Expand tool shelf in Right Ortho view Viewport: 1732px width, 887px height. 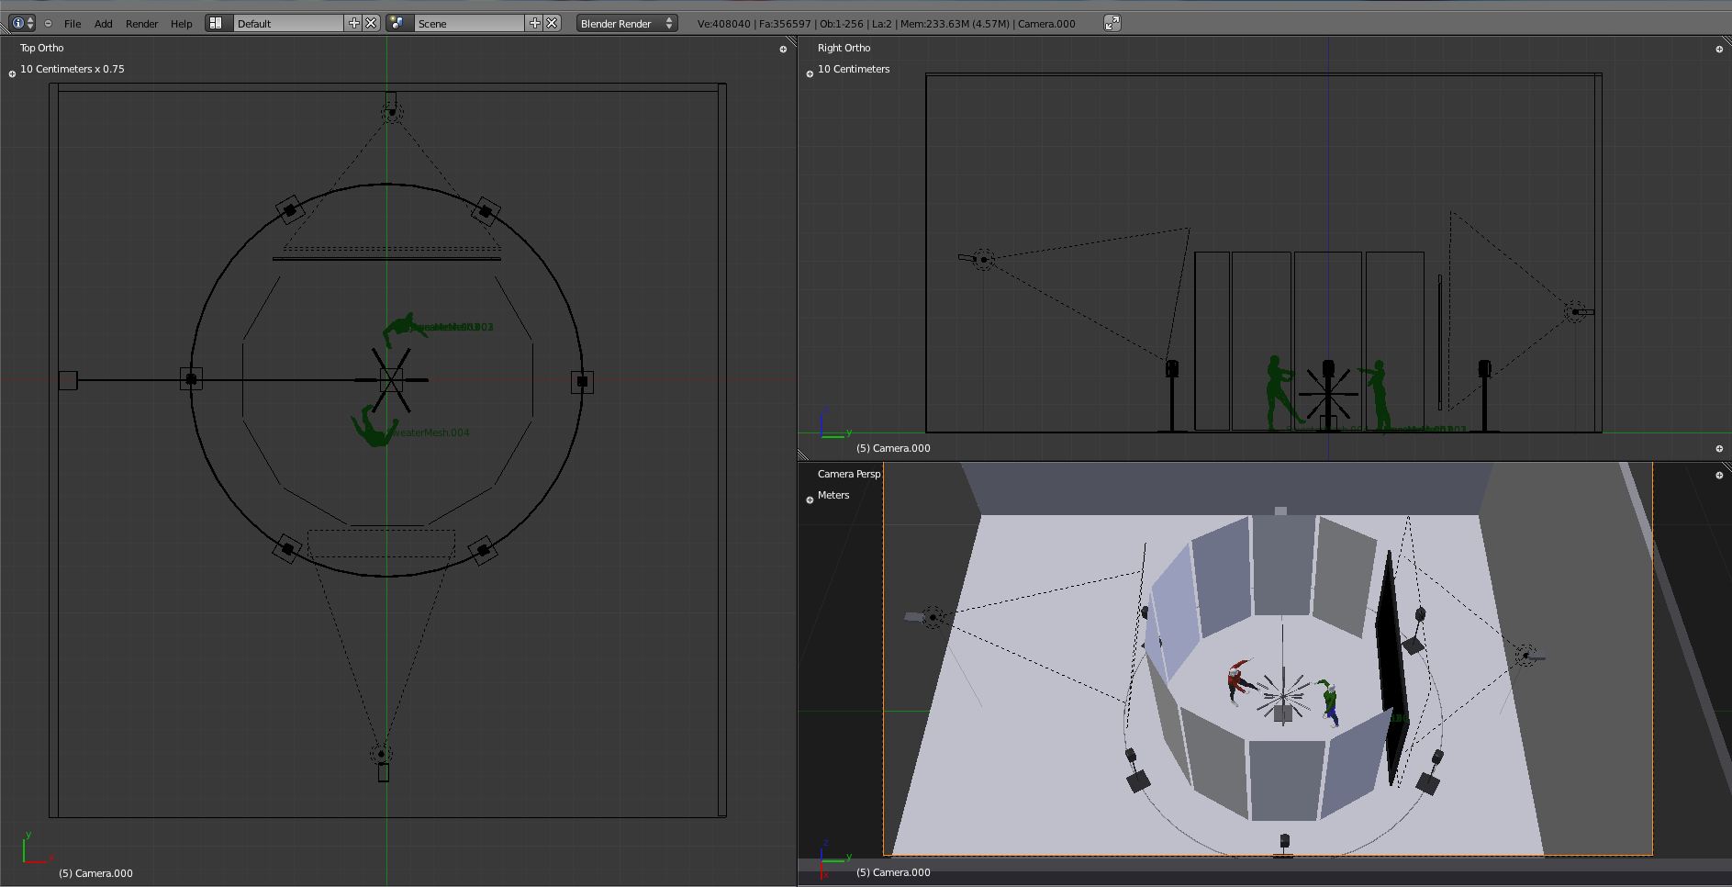pos(810,73)
